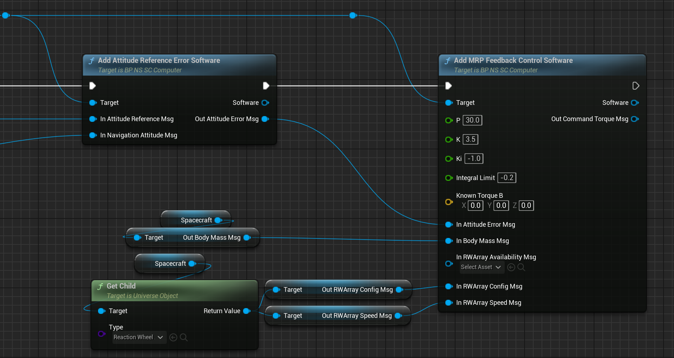Click the Integral Limit field showing -0.2
Screen dimensions: 674x358
pos(506,178)
